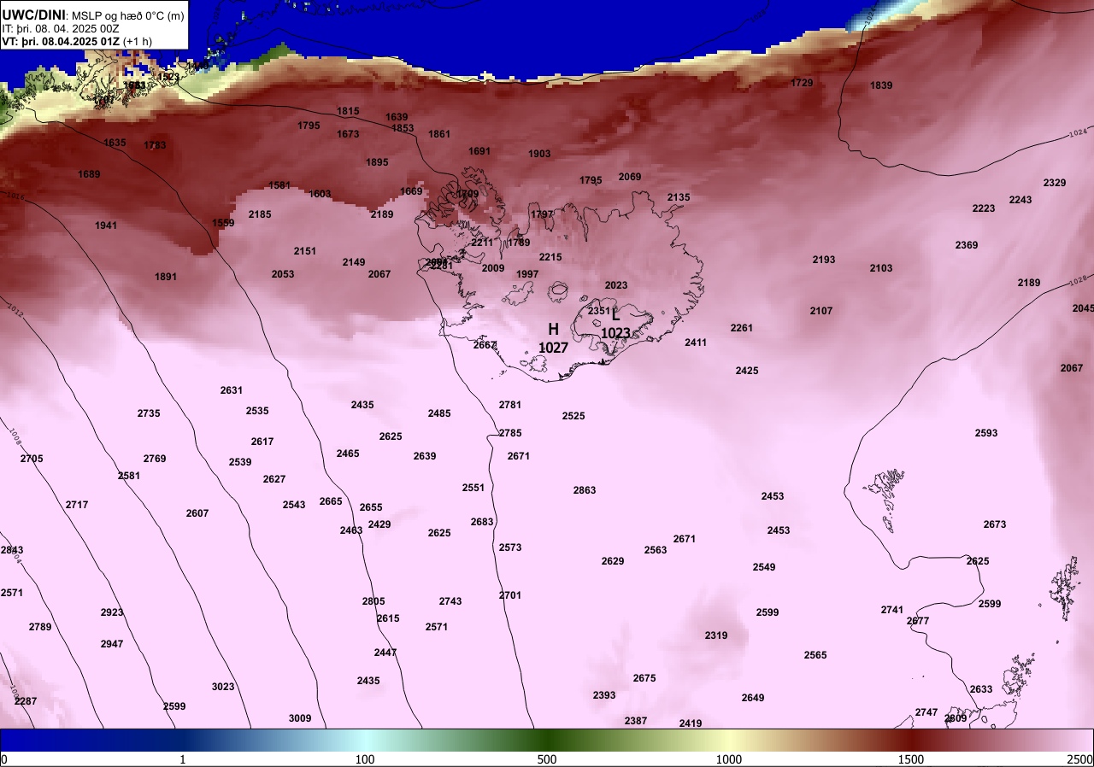Click the height value '2735'
Screen dimensions: 1094x767
tap(149, 413)
